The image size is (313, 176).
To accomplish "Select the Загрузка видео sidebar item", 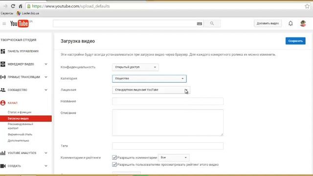I will [x=26, y=118].
